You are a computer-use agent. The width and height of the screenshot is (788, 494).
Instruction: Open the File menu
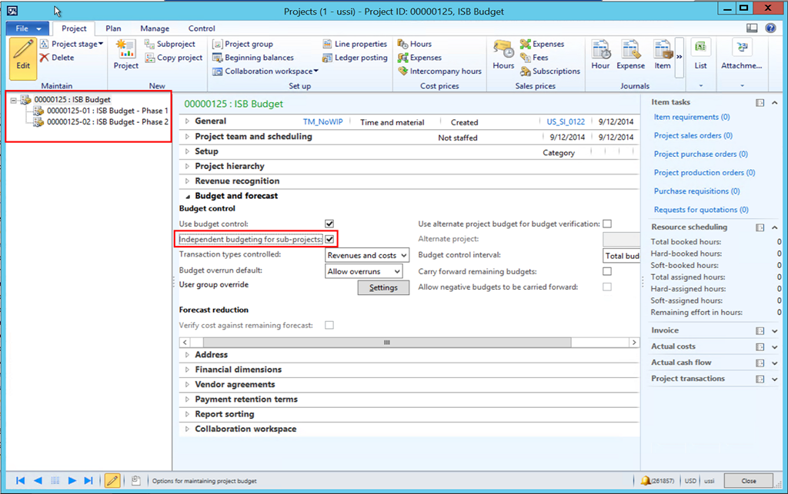pyautogui.click(x=25, y=28)
